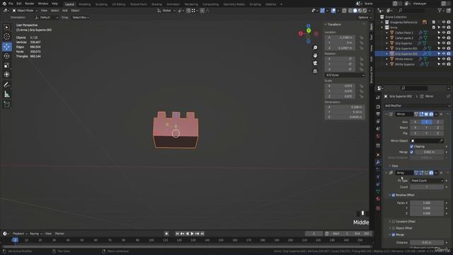Open the File menu
The image size is (453, 255).
[11, 4]
